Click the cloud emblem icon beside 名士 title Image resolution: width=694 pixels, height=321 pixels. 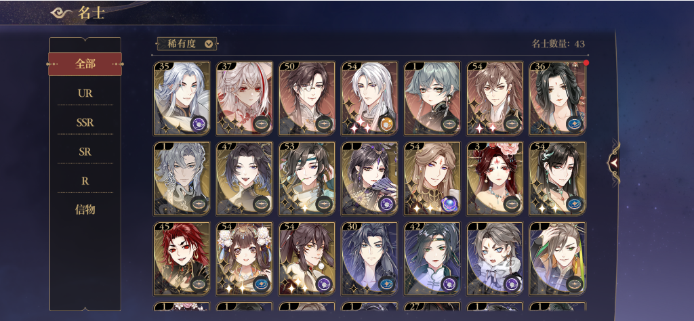pos(62,13)
